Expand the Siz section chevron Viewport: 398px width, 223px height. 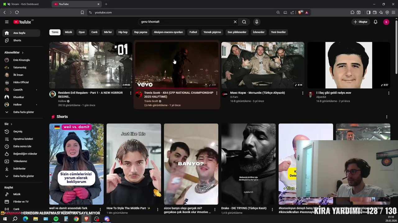[12, 124]
